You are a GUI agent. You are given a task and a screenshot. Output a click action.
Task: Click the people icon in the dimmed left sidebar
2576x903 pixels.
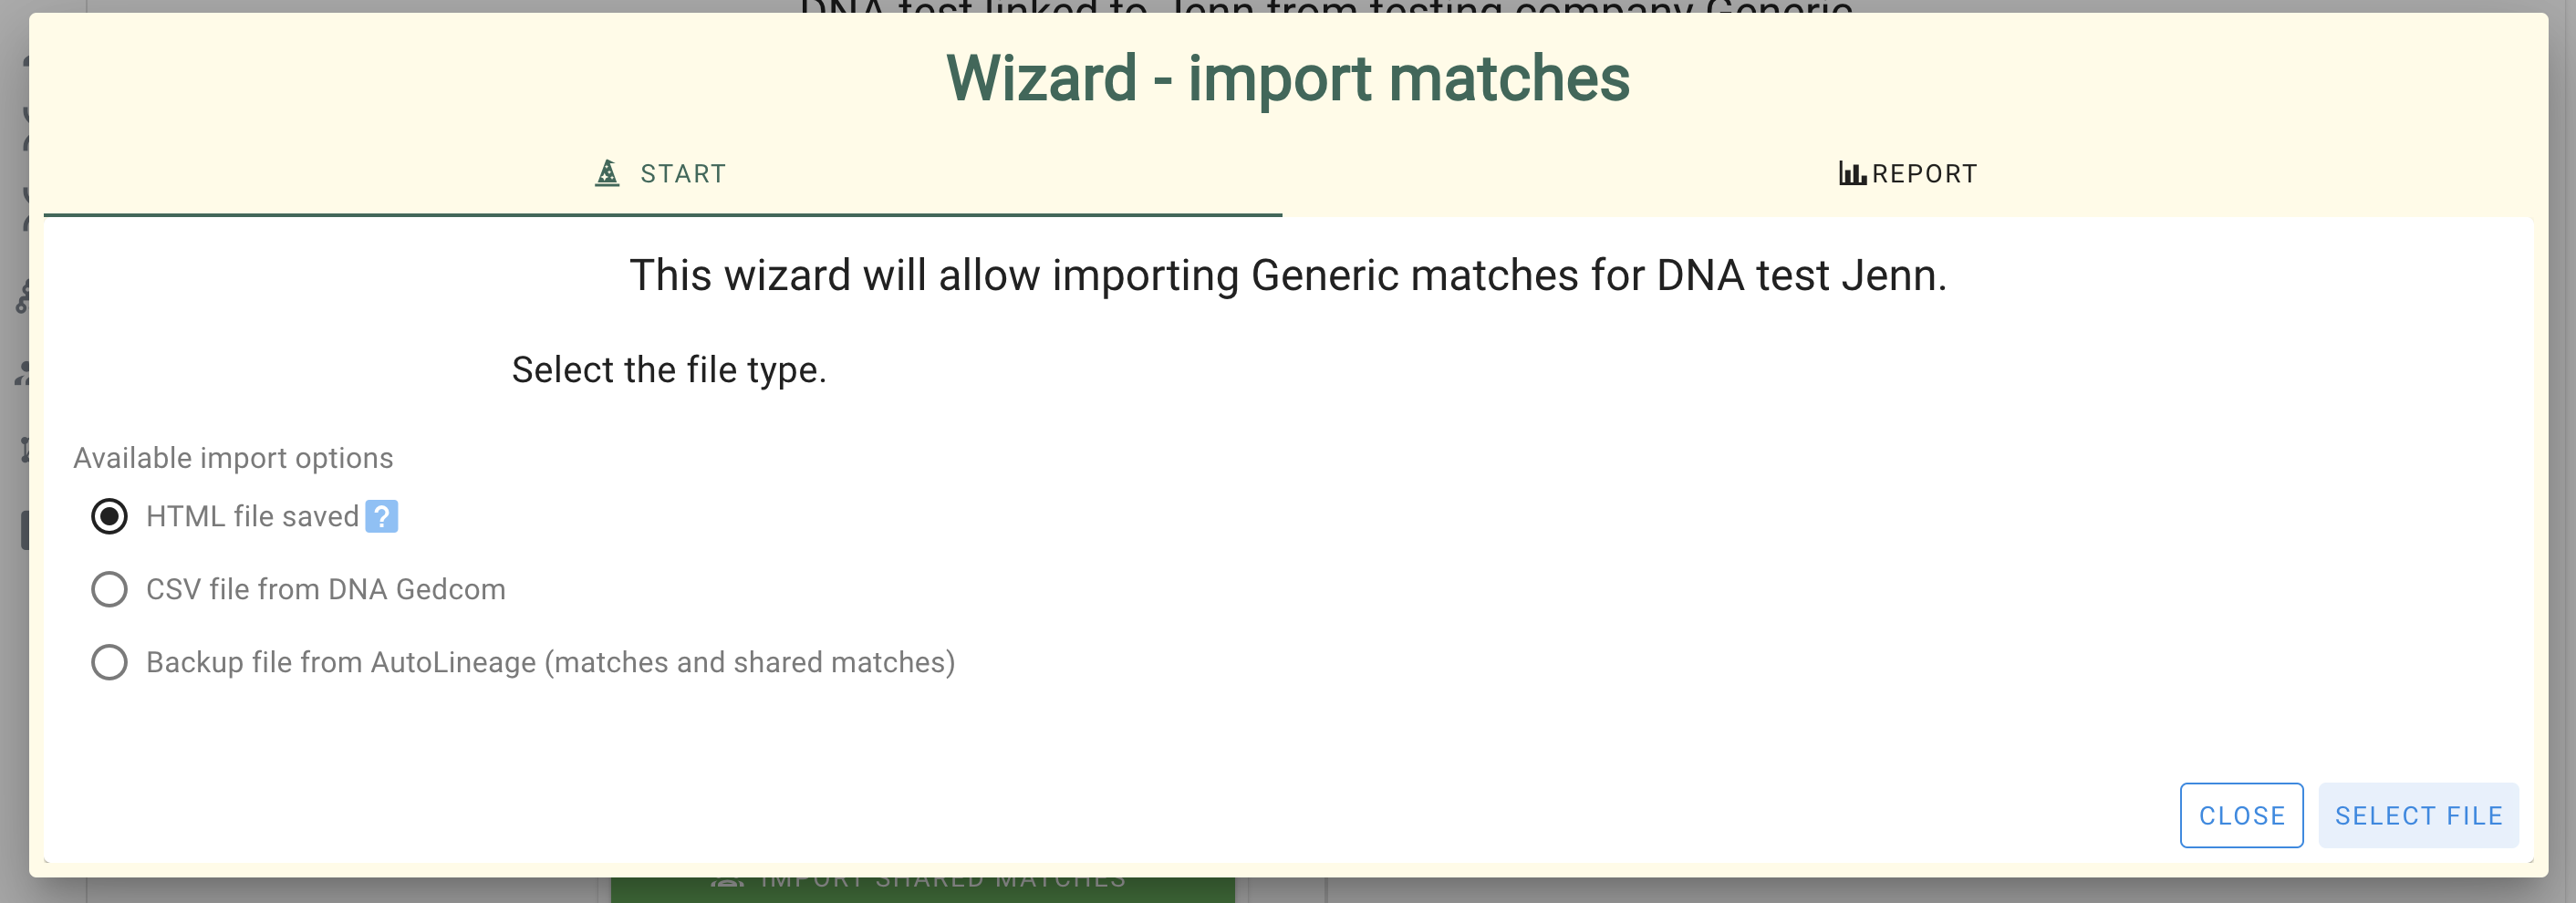pos(24,373)
